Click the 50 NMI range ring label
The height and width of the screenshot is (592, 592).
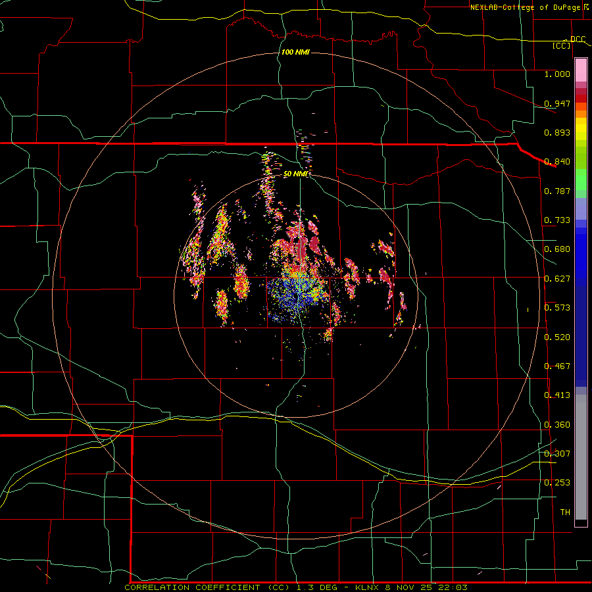tap(295, 174)
